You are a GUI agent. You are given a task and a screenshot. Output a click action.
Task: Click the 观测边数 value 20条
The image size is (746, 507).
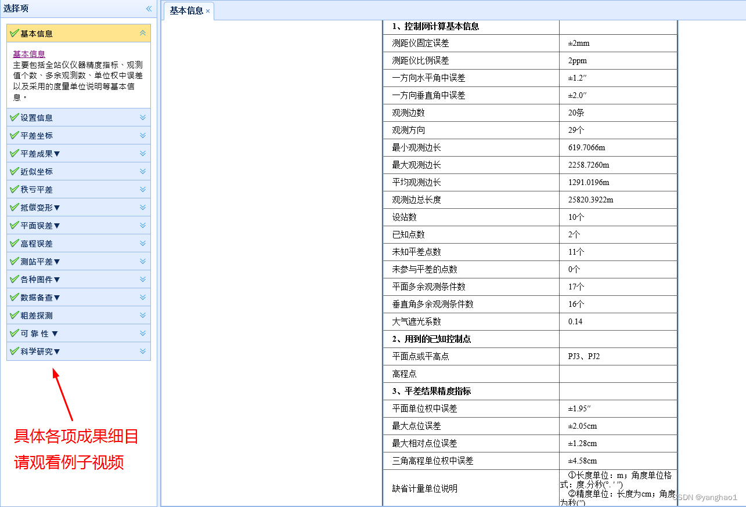coord(576,113)
